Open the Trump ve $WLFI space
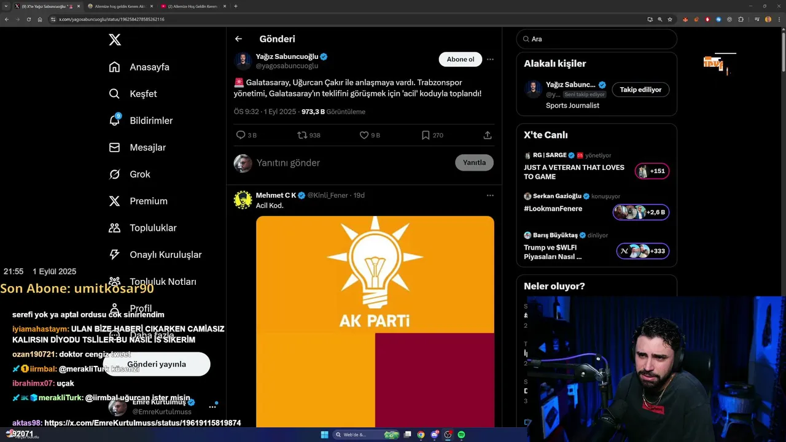Screen dimensions: 786x442 tap(553, 252)
